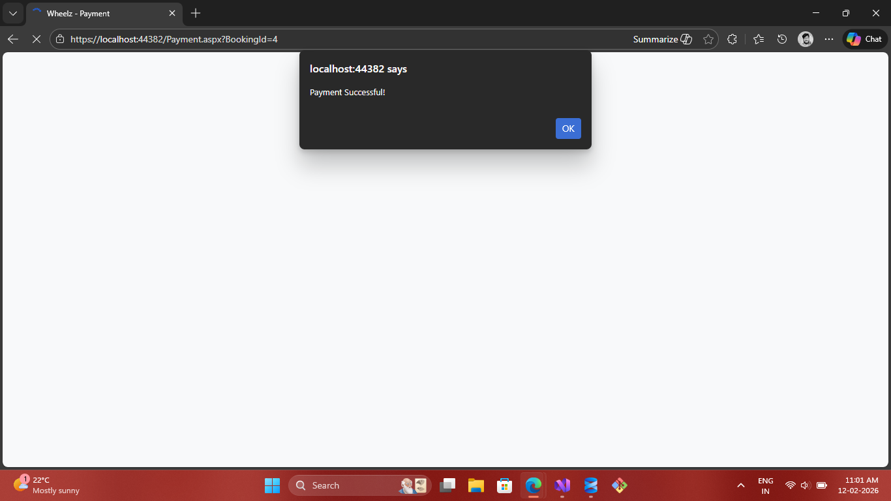Add this page to favorites
The height and width of the screenshot is (501, 891).
coord(708,39)
